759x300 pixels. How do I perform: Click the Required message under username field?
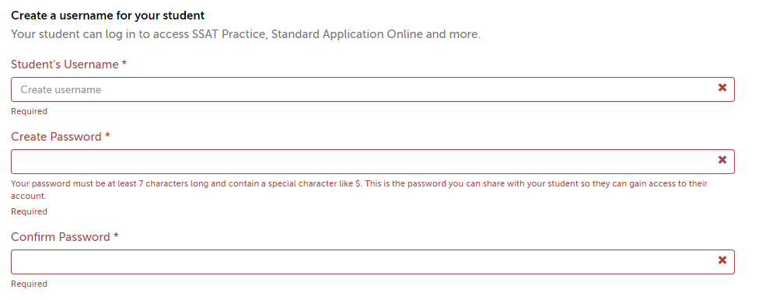coord(29,111)
